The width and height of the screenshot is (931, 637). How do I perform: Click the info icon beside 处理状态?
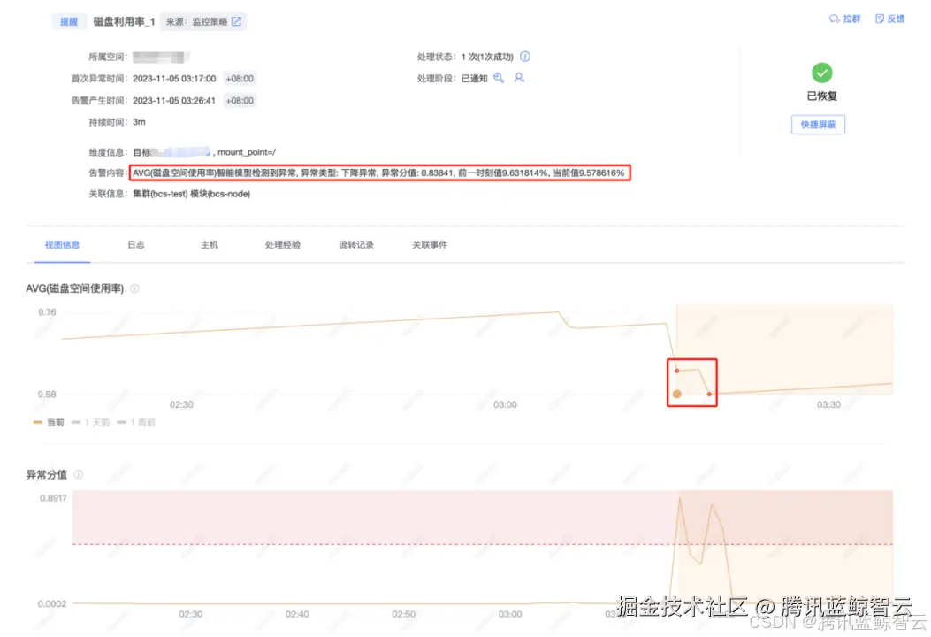pos(525,57)
